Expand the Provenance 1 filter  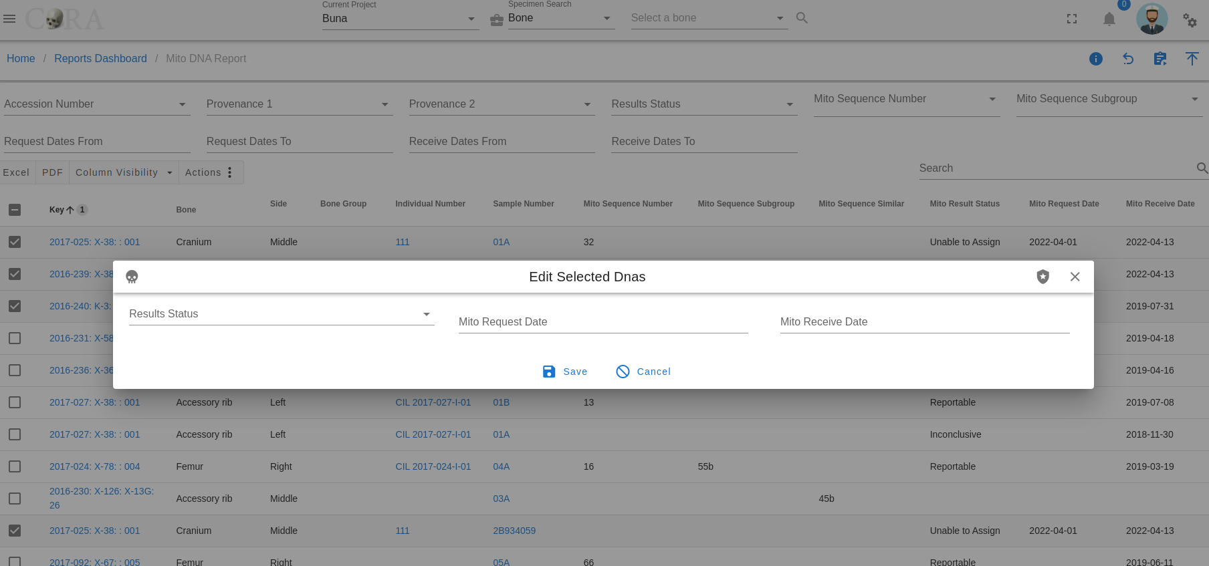pyautogui.click(x=300, y=104)
